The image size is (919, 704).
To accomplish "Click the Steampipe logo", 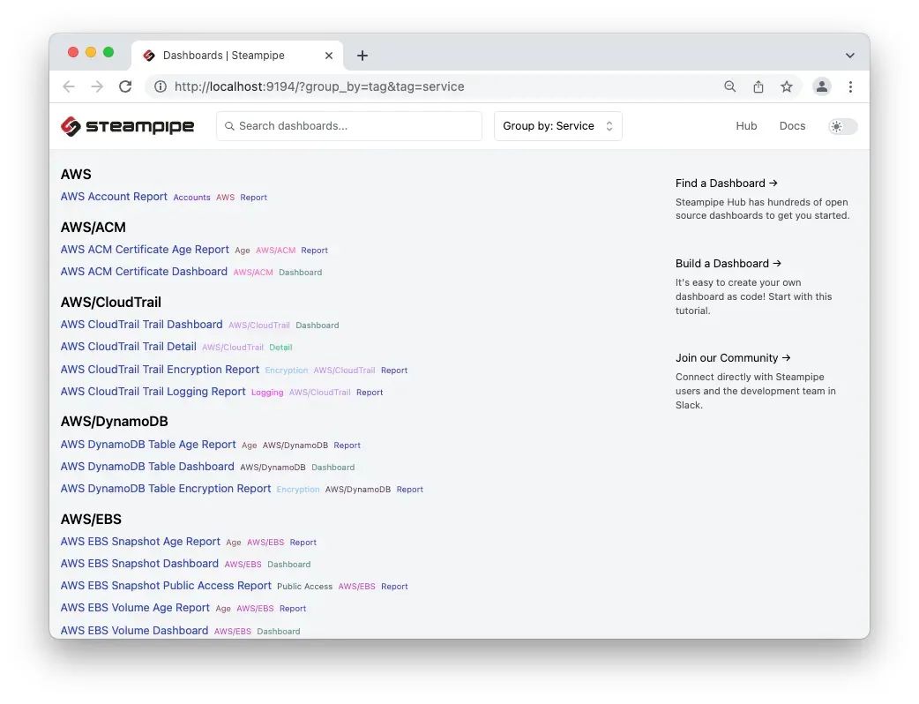I will coord(127,126).
